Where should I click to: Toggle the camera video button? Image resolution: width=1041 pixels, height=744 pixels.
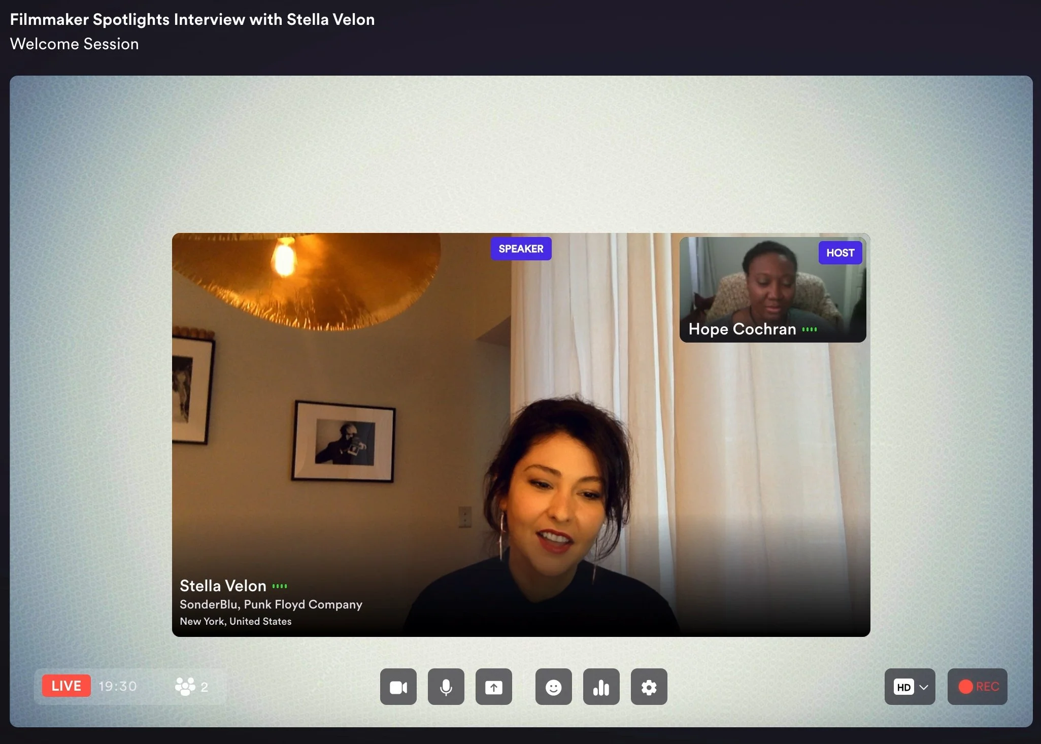coord(398,687)
